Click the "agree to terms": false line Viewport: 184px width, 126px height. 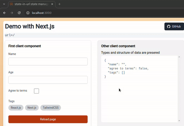click(128, 68)
